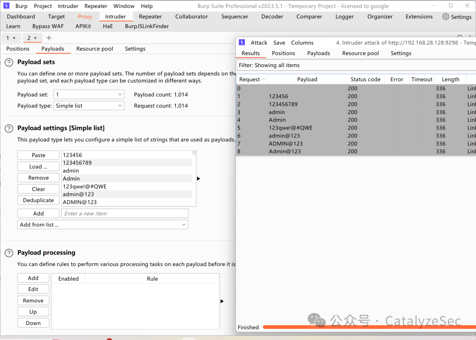Image resolution: width=476 pixels, height=340 pixels.
Task: Open Payload settings help icon
Action: (9, 129)
